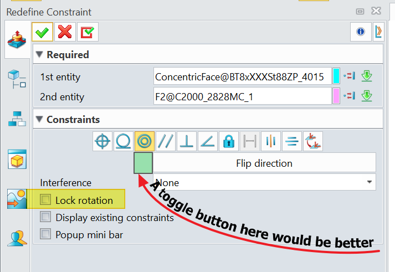This screenshot has height=272, width=395.
Task: Open the users sidebar icon
Action: coord(17,238)
